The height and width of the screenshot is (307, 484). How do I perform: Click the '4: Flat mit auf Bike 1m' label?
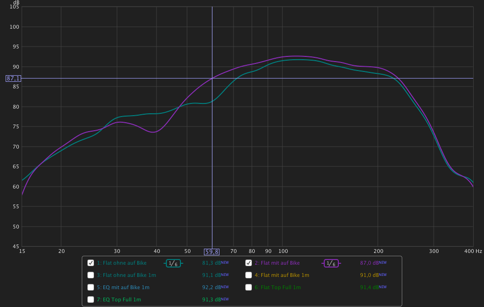click(281, 275)
